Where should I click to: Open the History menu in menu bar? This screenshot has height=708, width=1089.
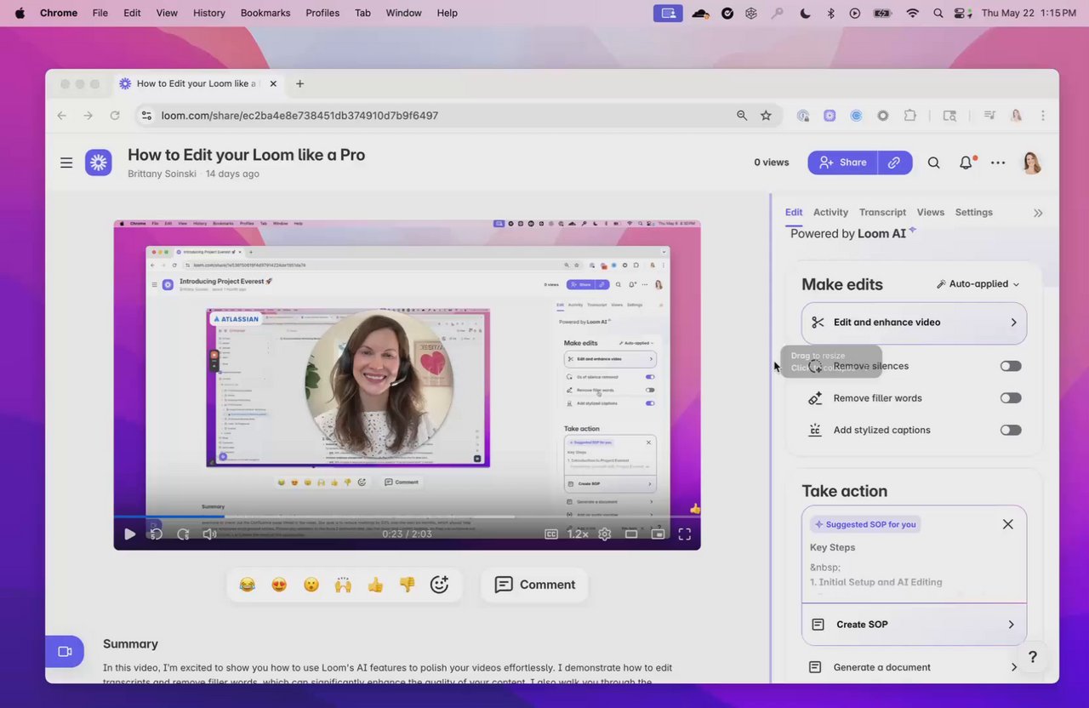(x=209, y=13)
